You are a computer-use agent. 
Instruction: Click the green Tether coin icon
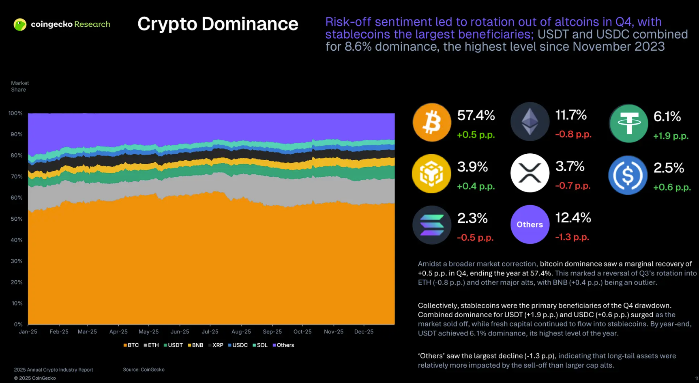click(x=628, y=123)
